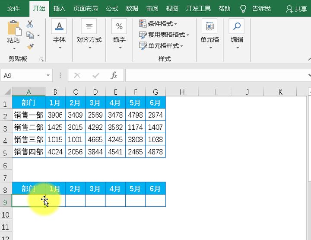The width and height of the screenshot is (311, 240).
Task: Open the Formulas (公式) ribbon tab
Action: pyautogui.click(x=112, y=8)
